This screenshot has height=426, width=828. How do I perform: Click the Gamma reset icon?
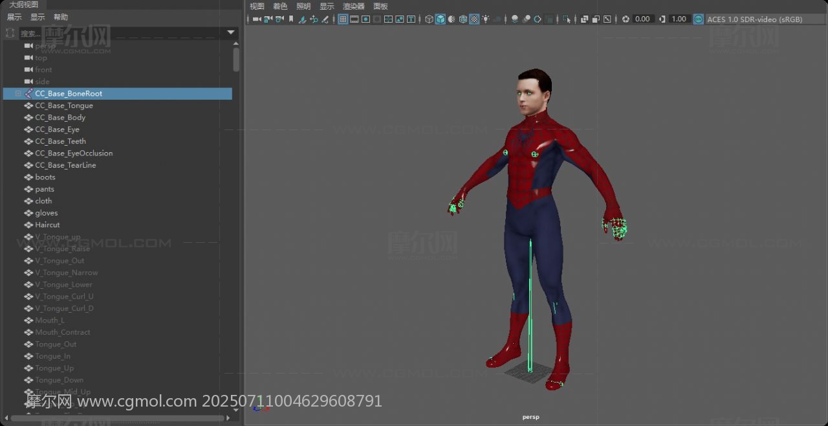point(662,19)
